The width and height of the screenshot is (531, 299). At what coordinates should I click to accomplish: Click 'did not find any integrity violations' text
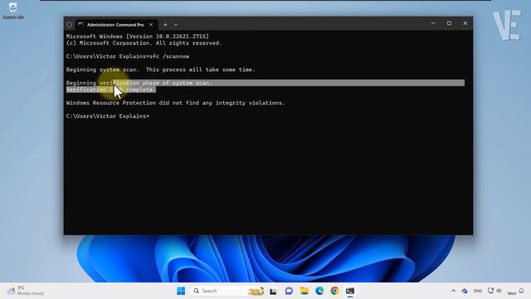click(222, 103)
